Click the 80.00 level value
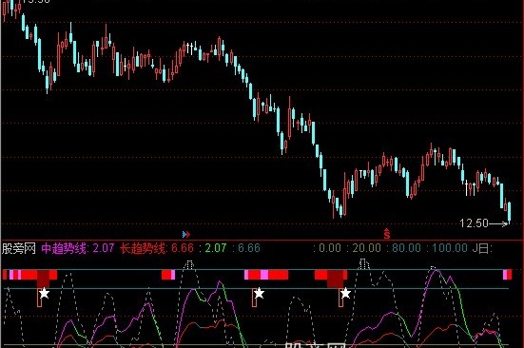The width and height of the screenshot is (524, 348). [x=406, y=248]
